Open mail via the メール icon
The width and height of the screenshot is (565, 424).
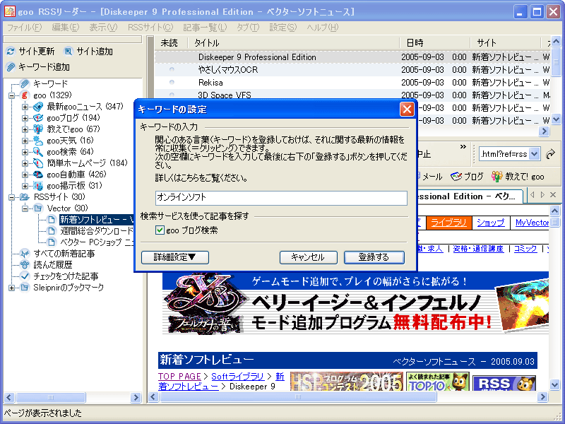click(x=419, y=175)
